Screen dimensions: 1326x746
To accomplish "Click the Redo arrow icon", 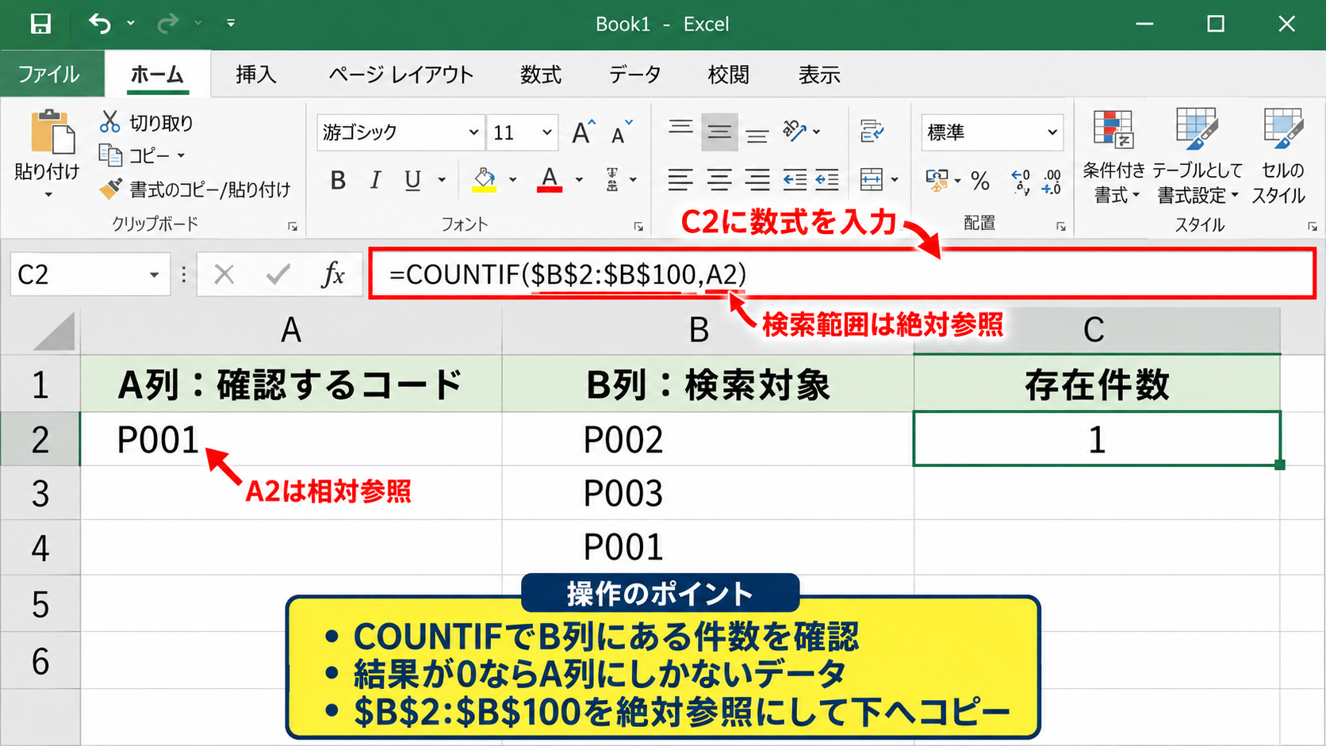I will [x=167, y=24].
